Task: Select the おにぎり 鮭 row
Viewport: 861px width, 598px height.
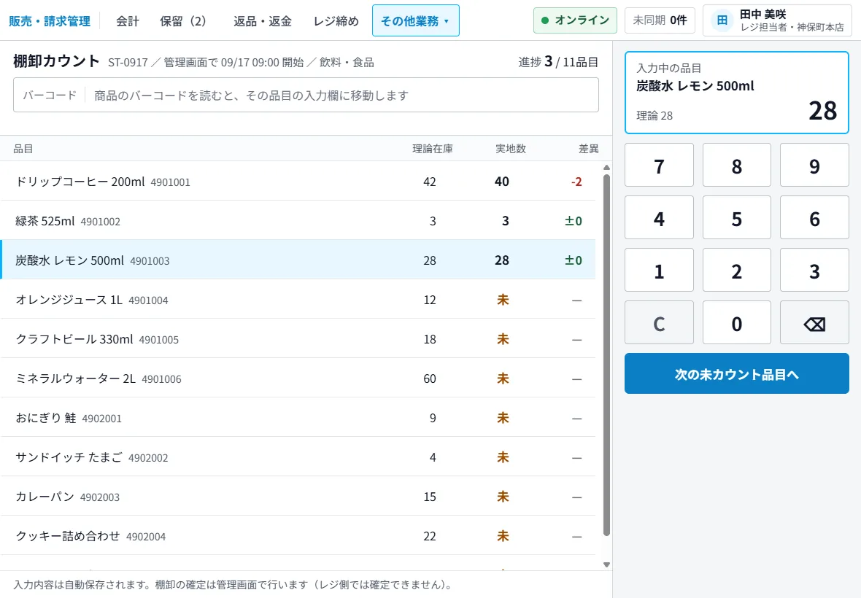Action: [298, 418]
